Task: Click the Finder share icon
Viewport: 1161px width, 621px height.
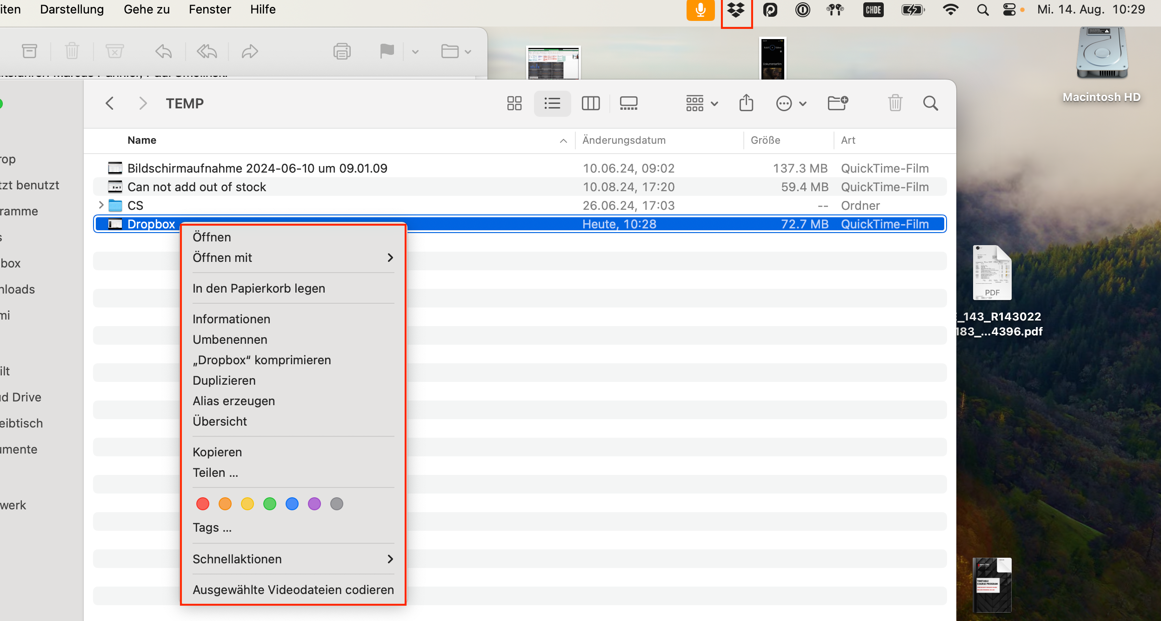Action: tap(746, 103)
